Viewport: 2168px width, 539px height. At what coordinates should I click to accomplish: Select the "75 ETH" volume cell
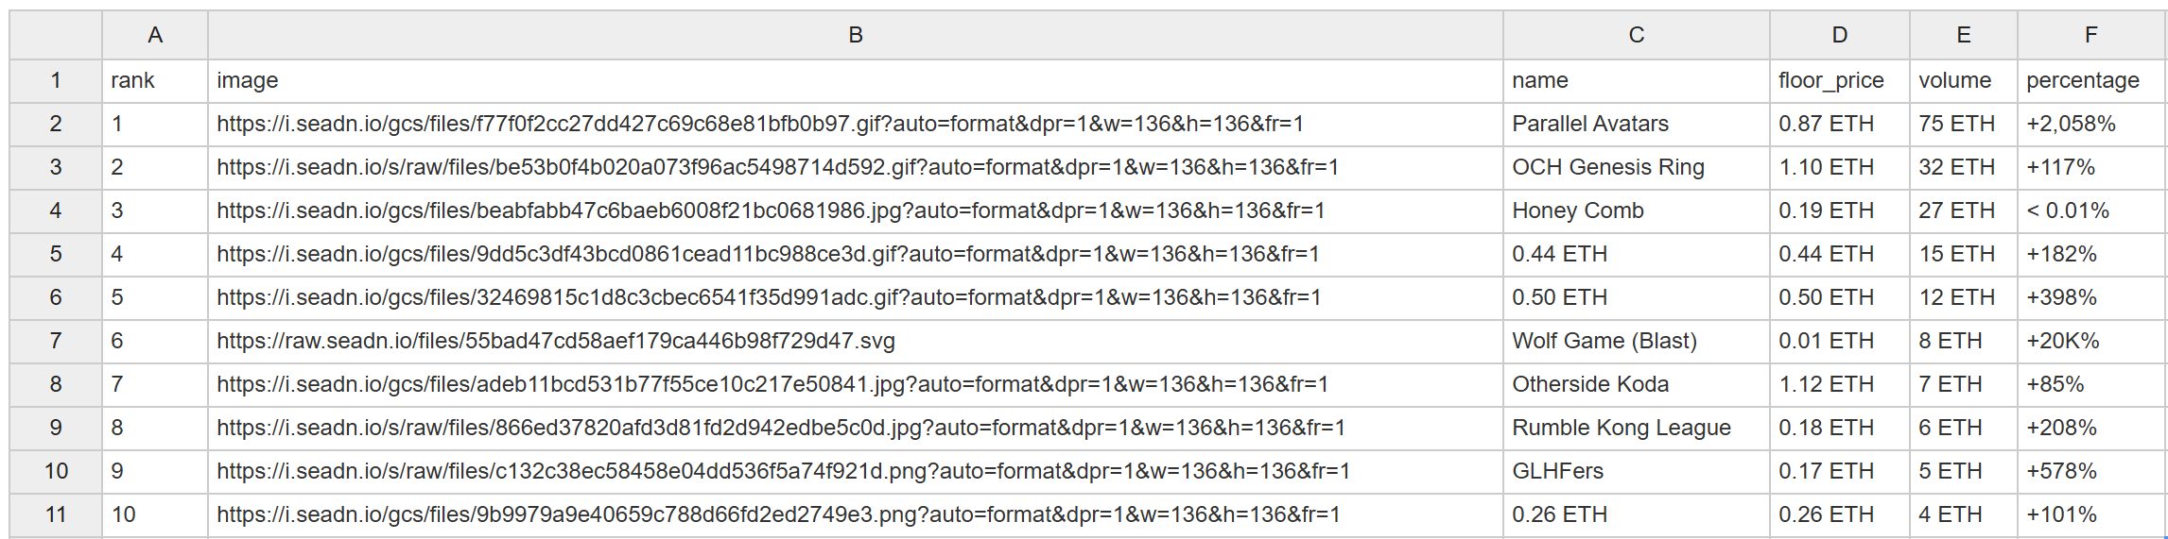pos(1956,124)
